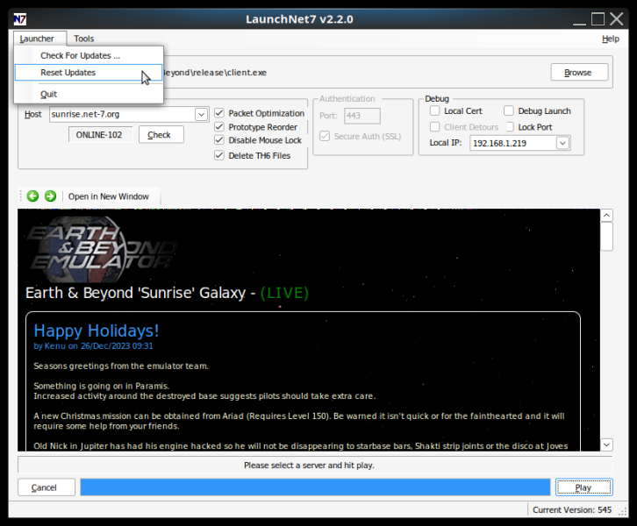This screenshot has height=526, width=637.
Task: Click the blue progress bar
Action: 315,487
